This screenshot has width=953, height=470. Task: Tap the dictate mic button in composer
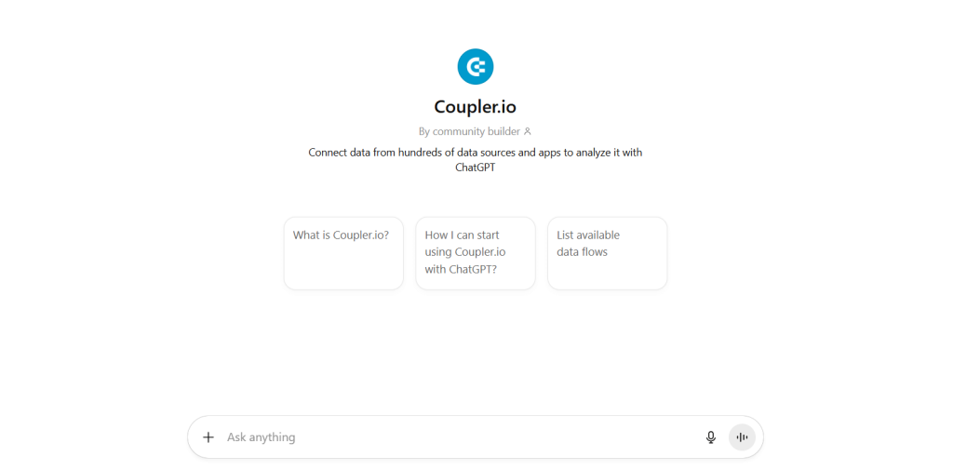point(711,437)
